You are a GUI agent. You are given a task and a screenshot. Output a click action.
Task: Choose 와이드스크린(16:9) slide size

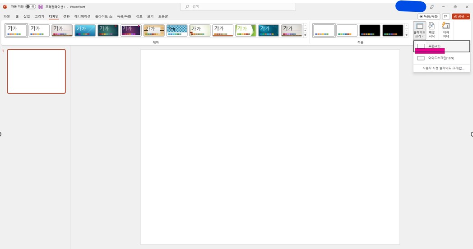[441, 58]
